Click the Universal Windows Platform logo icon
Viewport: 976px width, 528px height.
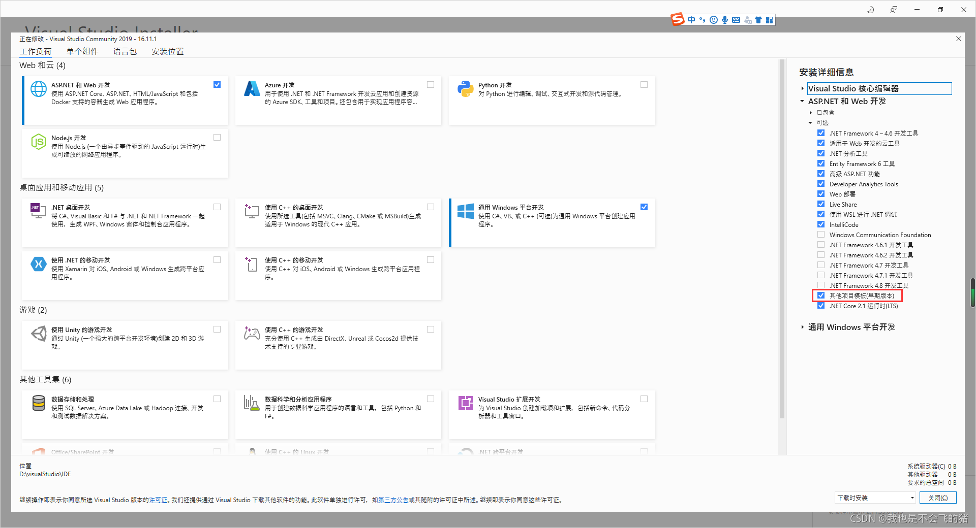pyautogui.click(x=466, y=211)
